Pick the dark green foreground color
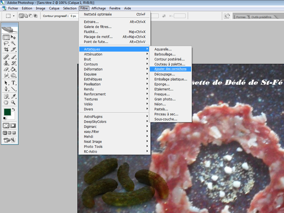Viewport: 284px width, 213px height. 7,112
